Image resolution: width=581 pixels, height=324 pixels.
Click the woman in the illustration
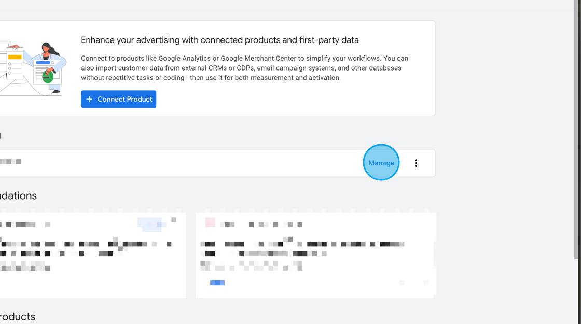50,57
